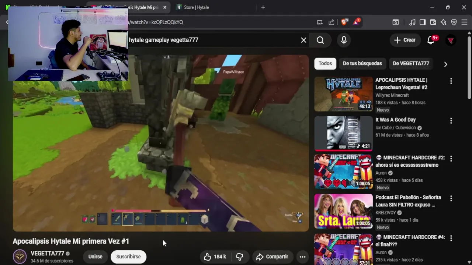Select the De VEGETTA777 chip
Screen dimensions: 472x265
(411, 63)
